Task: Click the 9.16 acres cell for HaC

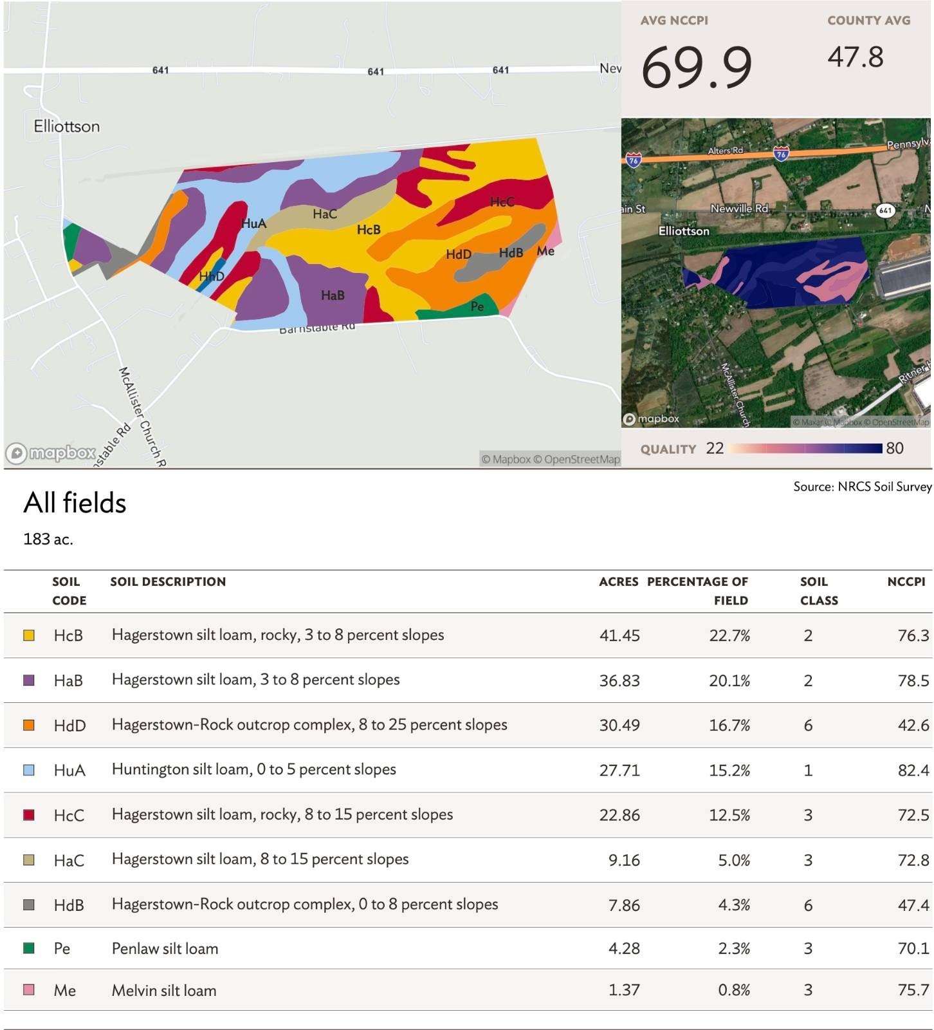Action: point(624,860)
